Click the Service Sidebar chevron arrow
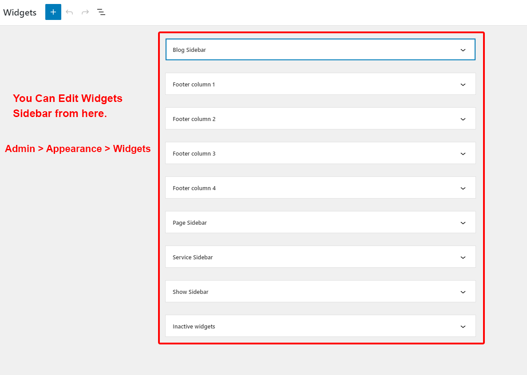Screen dimensions: 527x375 coord(463,258)
